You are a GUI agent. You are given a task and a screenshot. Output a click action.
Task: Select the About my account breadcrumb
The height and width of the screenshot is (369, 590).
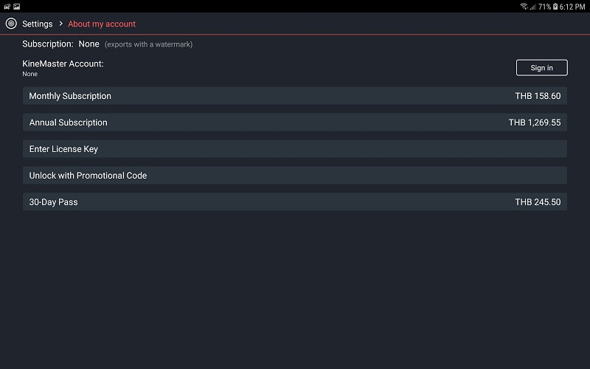102,24
